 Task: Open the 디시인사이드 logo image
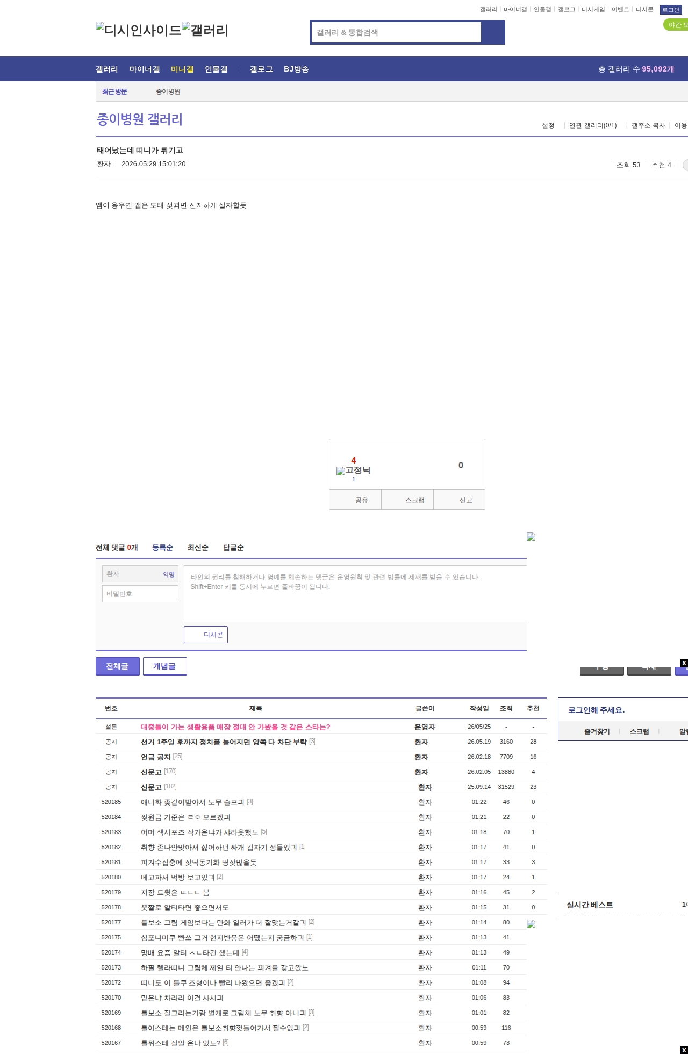139,30
